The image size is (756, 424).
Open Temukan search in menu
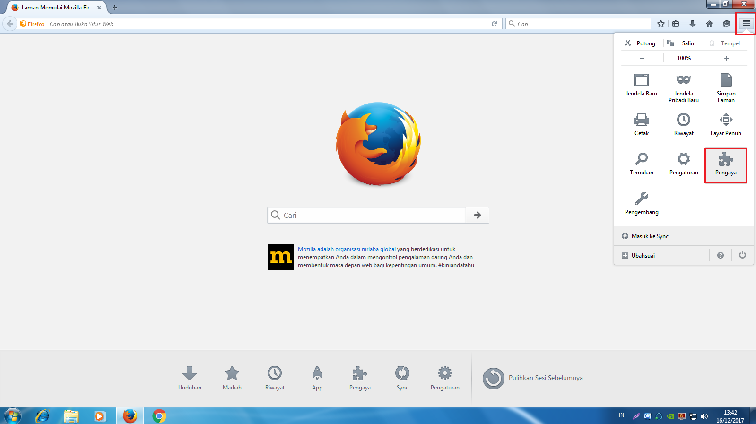[642, 164]
